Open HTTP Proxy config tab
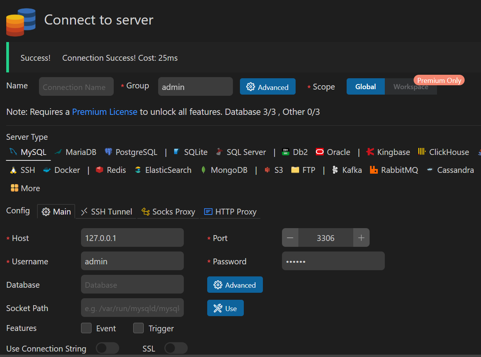Screen dimensions: 481x357 (230, 211)
